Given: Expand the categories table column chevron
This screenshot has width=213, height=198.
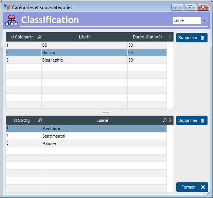Looking at the screenshot, I should point(170,36).
